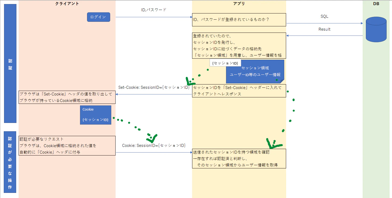The image size is (392, 198).
Task: Click the box セッションIDを「Set-Cookie」ヘッダーに入れて
Action: (x=239, y=91)
